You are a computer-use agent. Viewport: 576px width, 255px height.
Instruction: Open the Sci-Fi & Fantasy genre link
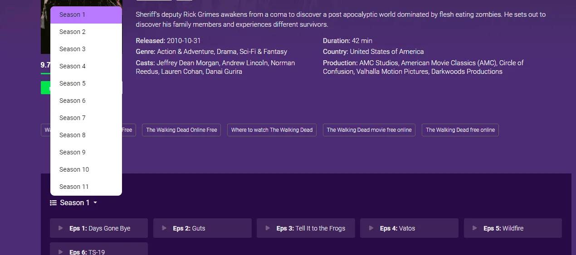[x=264, y=52]
